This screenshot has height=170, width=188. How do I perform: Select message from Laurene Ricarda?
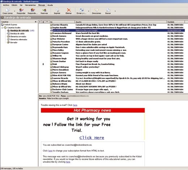(x=111, y=78)
